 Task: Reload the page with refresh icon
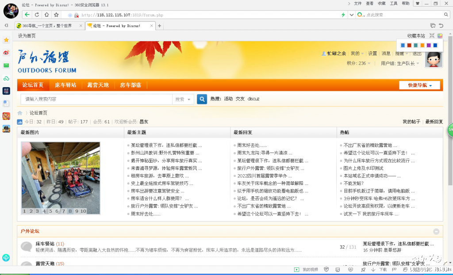37,15
